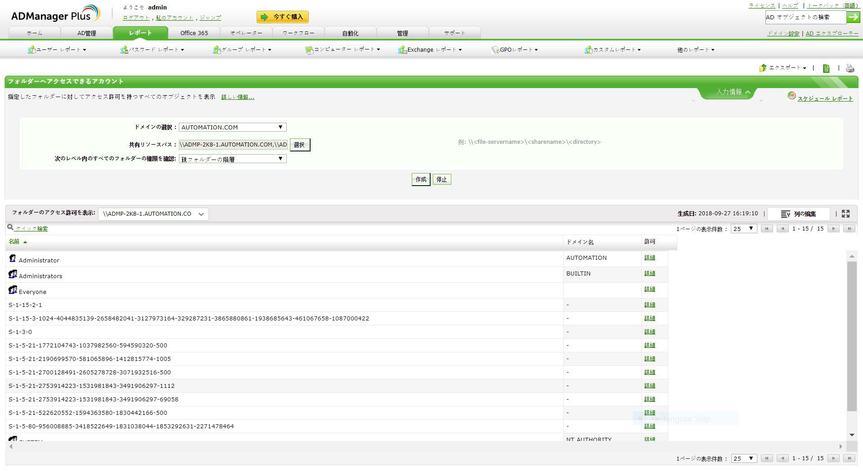Open クイック検索 via the magnifier icon
Viewport: 863px width, 471px height.
pos(10,228)
